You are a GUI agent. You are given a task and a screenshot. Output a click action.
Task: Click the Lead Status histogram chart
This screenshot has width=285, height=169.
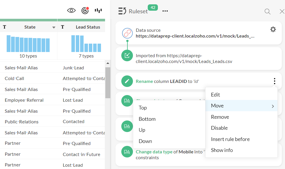(x=86, y=44)
